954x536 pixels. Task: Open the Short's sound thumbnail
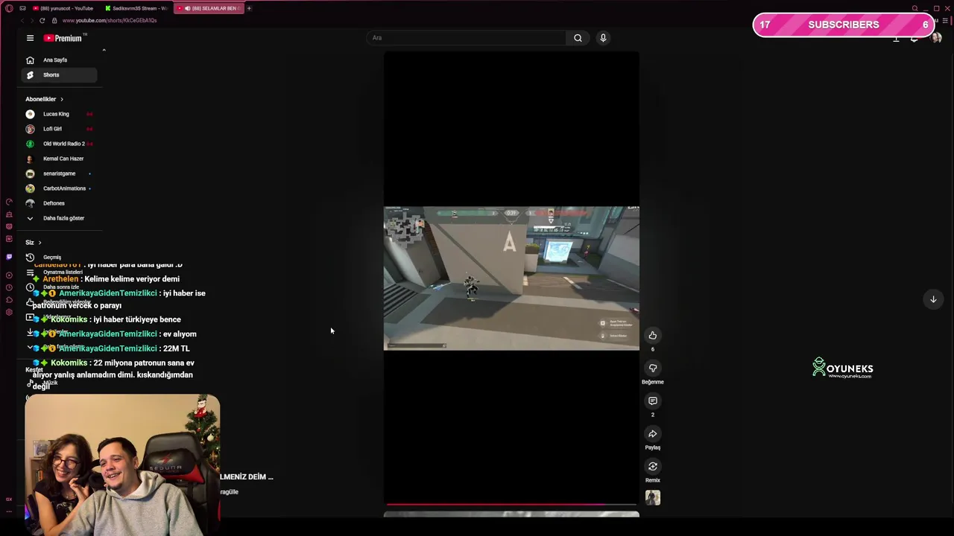click(652, 498)
